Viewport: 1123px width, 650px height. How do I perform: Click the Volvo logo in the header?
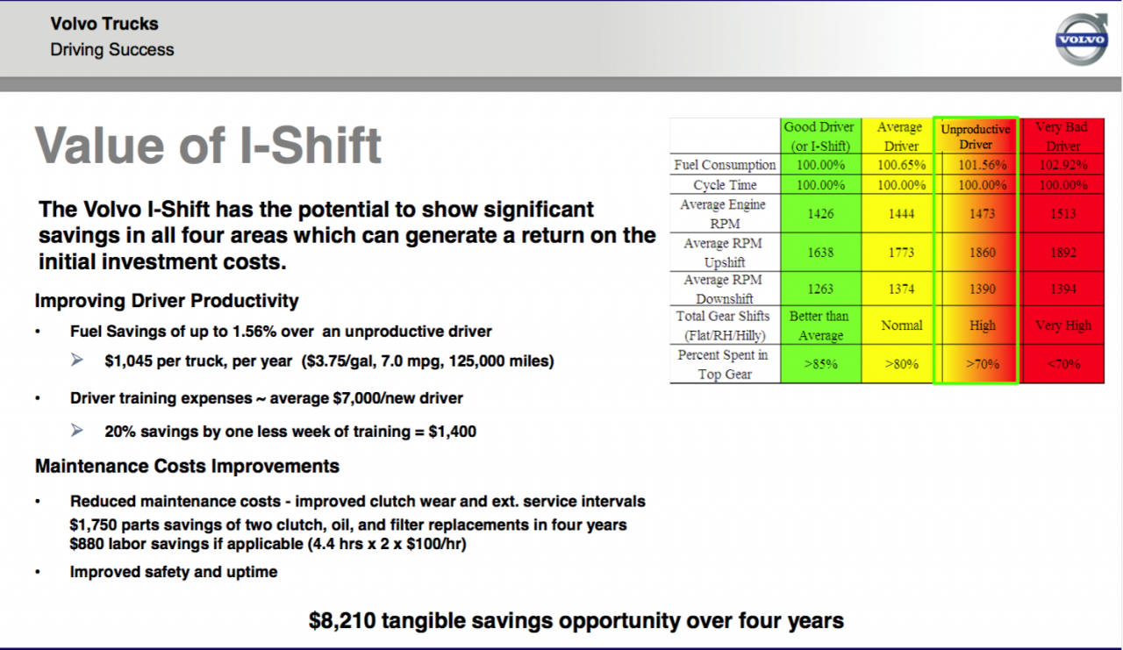tap(1081, 39)
